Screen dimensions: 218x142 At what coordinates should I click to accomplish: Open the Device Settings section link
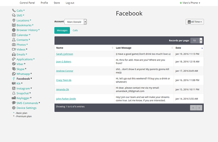[26, 108]
